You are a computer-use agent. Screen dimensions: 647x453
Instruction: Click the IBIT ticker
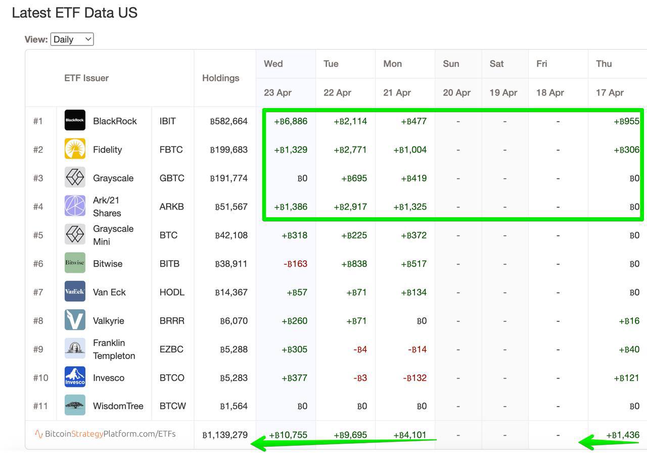pyautogui.click(x=168, y=121)
